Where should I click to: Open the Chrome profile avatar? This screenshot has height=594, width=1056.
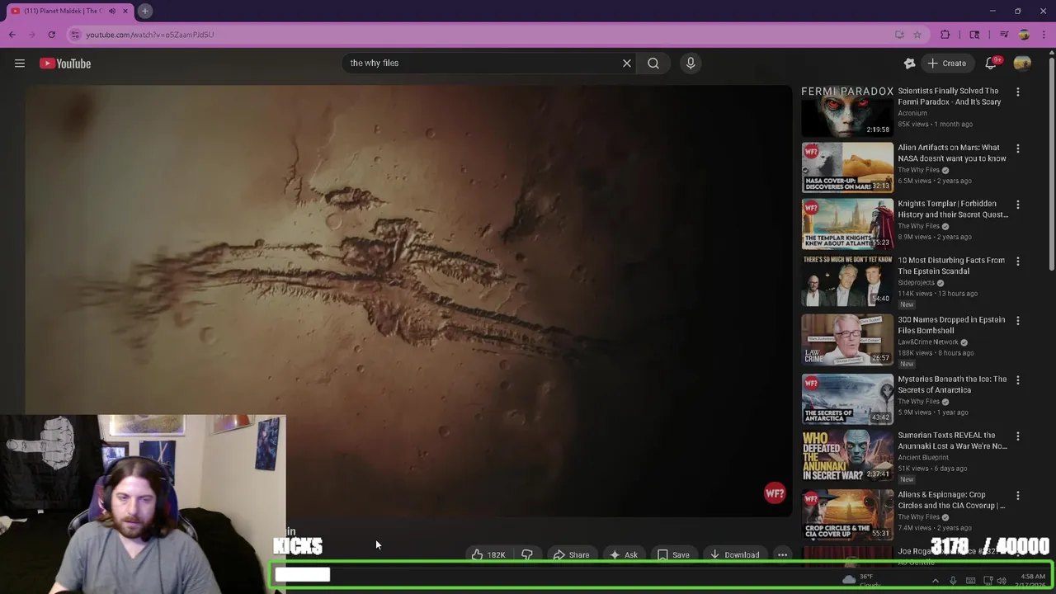tap(1024, 35)
